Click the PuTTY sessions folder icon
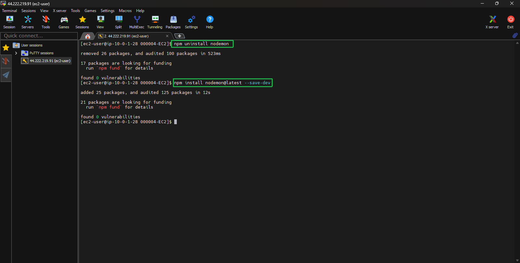 [x=25, y=53]
